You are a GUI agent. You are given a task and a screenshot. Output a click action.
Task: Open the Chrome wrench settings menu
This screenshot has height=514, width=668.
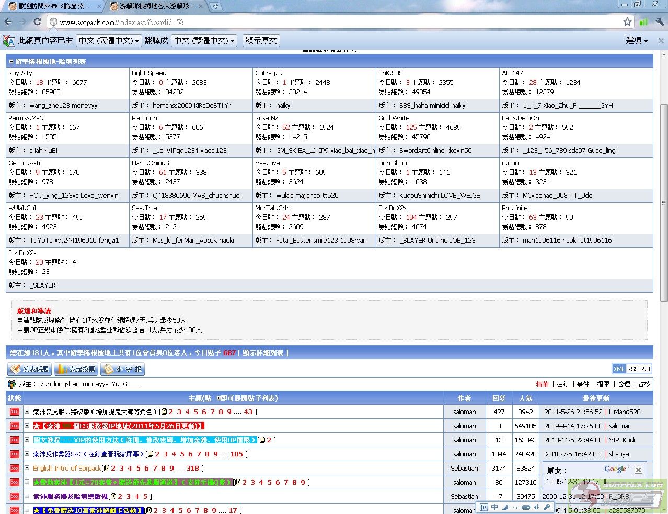click(x=660, y=22)
